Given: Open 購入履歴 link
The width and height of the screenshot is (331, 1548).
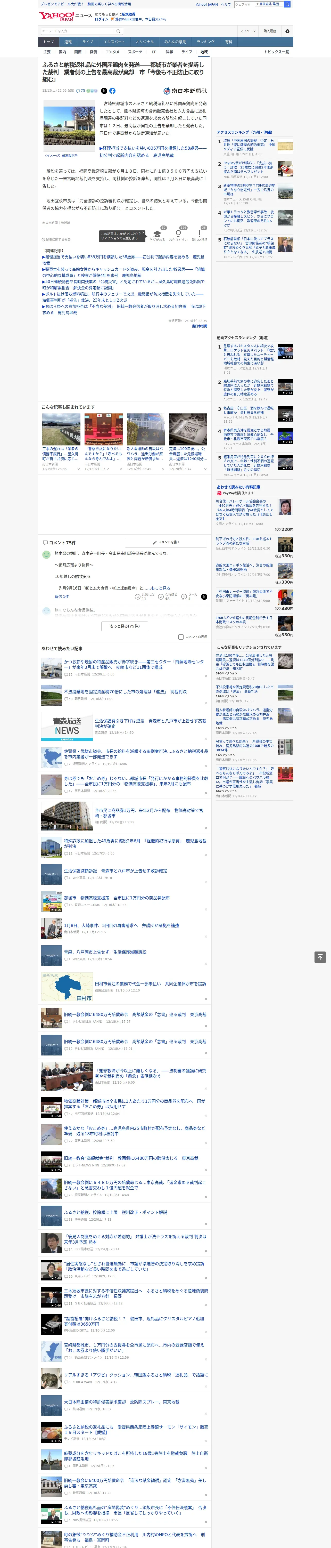Looking at the screenshot, I should point(270,31).
